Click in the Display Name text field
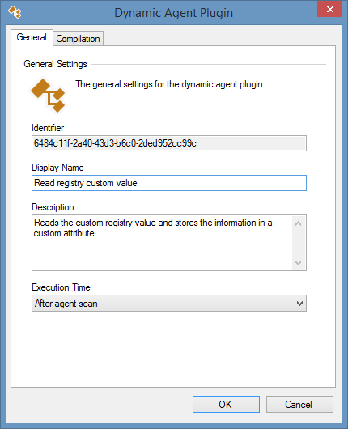This screenshot has width=348, height=429. click(x=169, y=183)
